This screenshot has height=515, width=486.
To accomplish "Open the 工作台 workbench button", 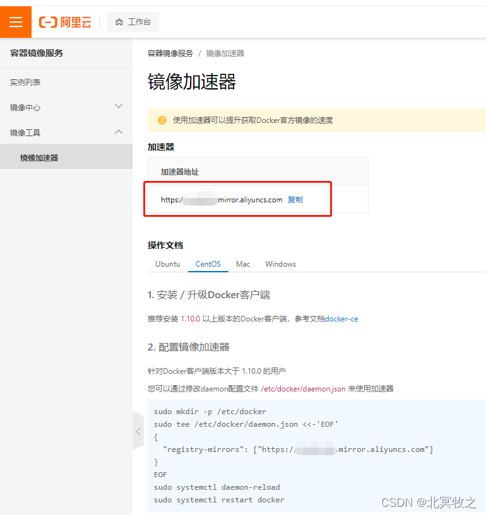I will coord(133,22).
